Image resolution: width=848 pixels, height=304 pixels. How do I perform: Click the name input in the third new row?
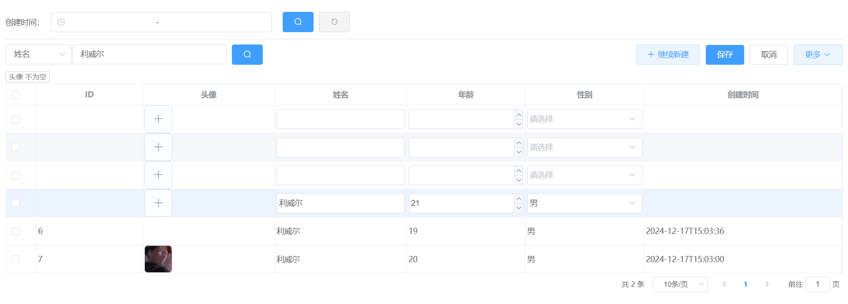click(341, 175)
